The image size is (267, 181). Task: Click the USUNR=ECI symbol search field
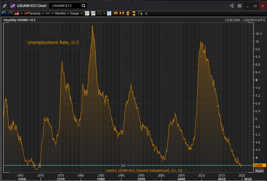65,6
